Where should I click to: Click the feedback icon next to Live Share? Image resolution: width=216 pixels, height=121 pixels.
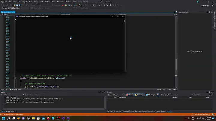pos(213,5)
